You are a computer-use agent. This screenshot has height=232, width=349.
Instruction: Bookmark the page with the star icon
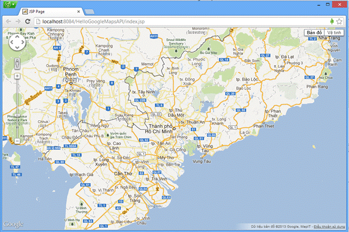tap(339, 21)
